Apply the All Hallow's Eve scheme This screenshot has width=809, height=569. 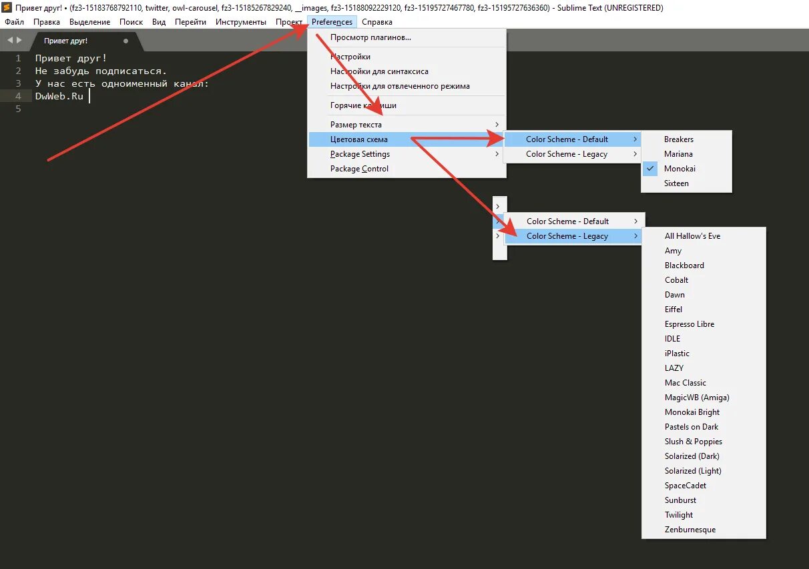(x=704, y=236)
